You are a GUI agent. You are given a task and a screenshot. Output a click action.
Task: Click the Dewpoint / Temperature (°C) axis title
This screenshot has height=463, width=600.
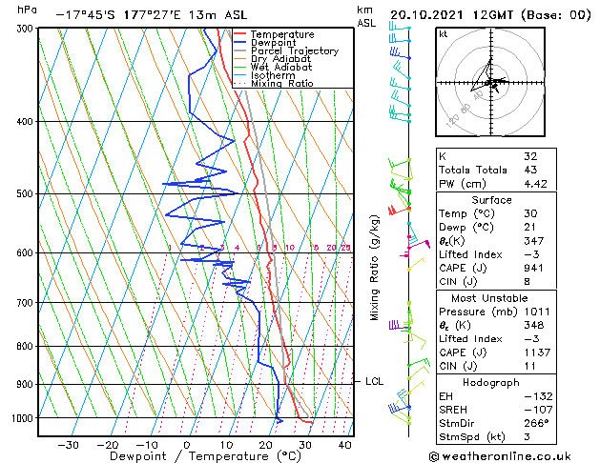(205, 456)
